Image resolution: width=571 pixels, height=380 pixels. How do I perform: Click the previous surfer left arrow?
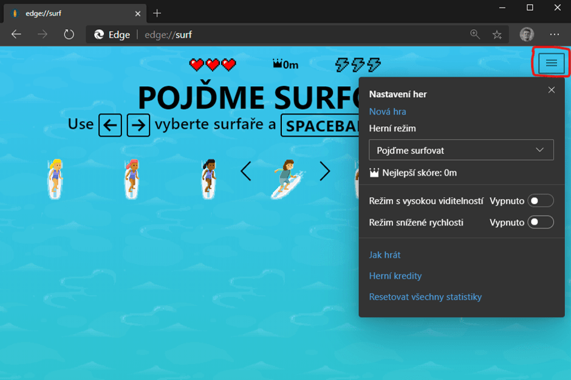(x=245, y=172)
